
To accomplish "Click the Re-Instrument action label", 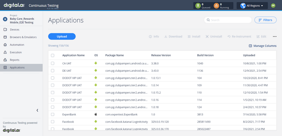I will [x=241, y=37].
